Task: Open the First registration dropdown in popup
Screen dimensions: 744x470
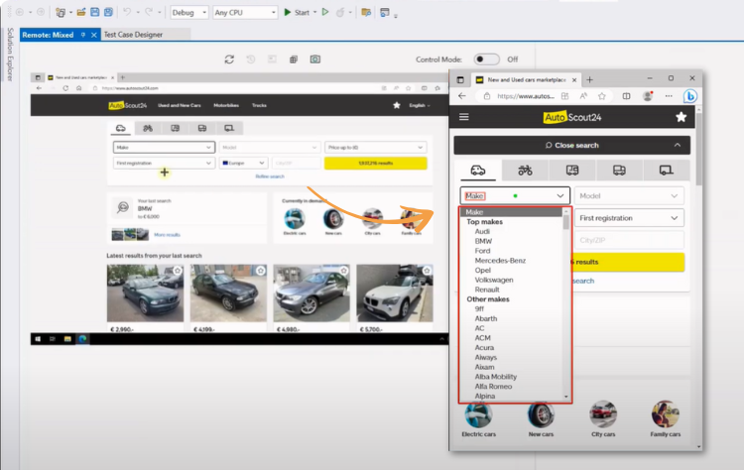Action: click(x=629, y=218)
